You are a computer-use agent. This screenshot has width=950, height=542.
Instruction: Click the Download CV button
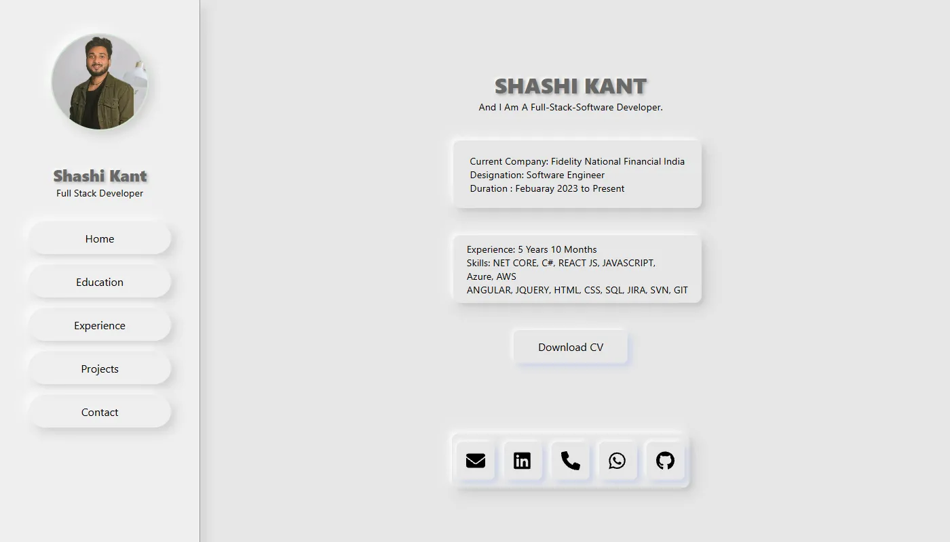(571, 347)
